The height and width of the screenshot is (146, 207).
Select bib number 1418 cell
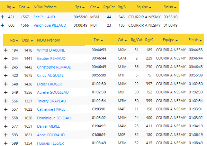tap(28, 50)
